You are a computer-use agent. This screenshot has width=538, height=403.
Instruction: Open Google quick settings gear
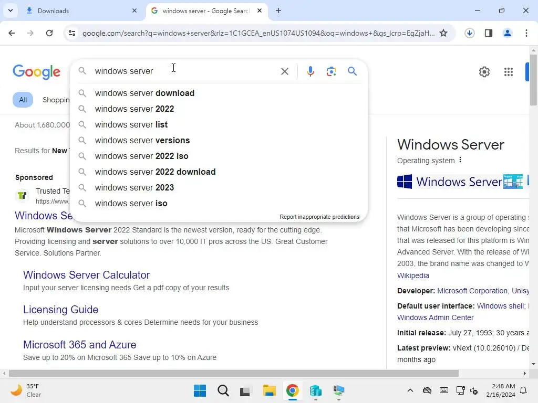coord(484,72)
